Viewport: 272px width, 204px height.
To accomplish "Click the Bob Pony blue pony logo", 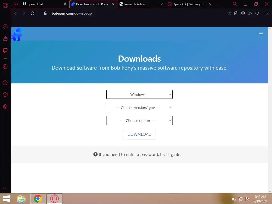I will (x=18, y=34).
